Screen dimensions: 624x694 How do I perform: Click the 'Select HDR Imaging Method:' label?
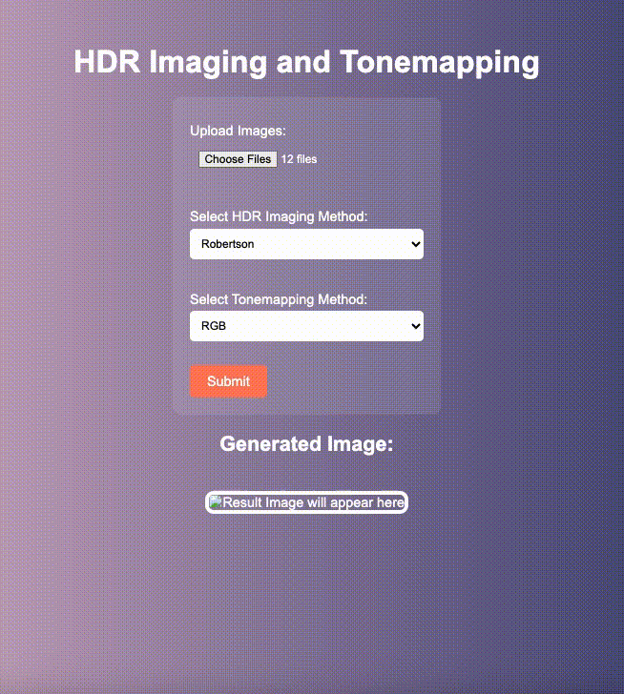click(x=279, y=216)
